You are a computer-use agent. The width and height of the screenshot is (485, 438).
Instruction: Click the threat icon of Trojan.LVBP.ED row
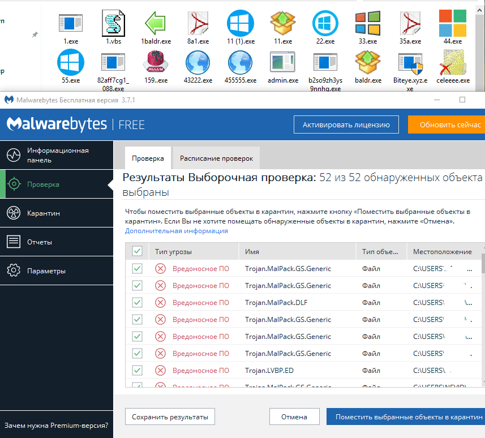(160, 370)
